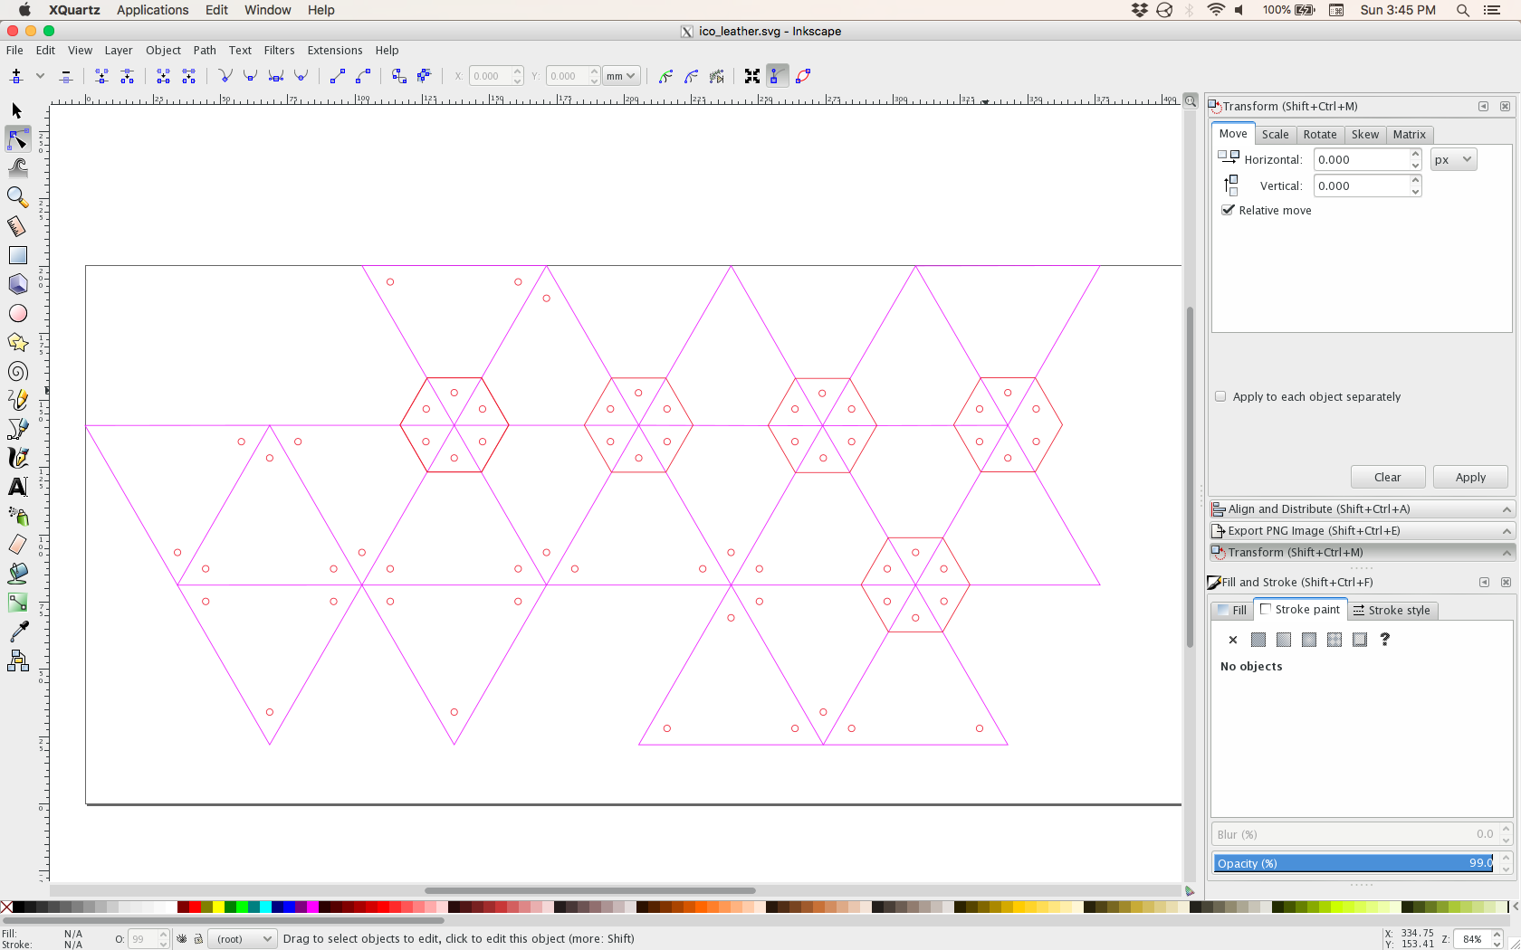
Task: Make selected nodes cusp (corner)
Action: point(225,76)
